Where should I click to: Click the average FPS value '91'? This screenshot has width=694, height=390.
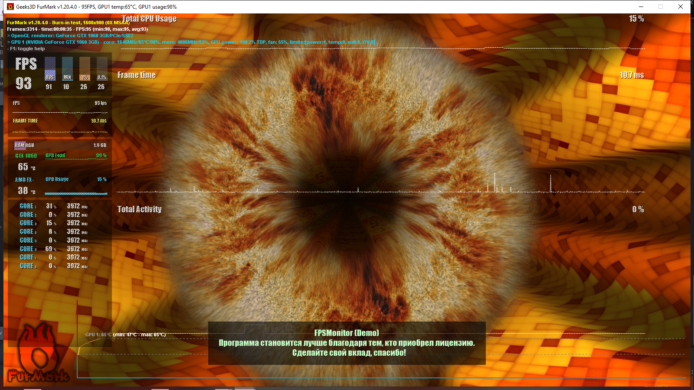click(49, 87)
